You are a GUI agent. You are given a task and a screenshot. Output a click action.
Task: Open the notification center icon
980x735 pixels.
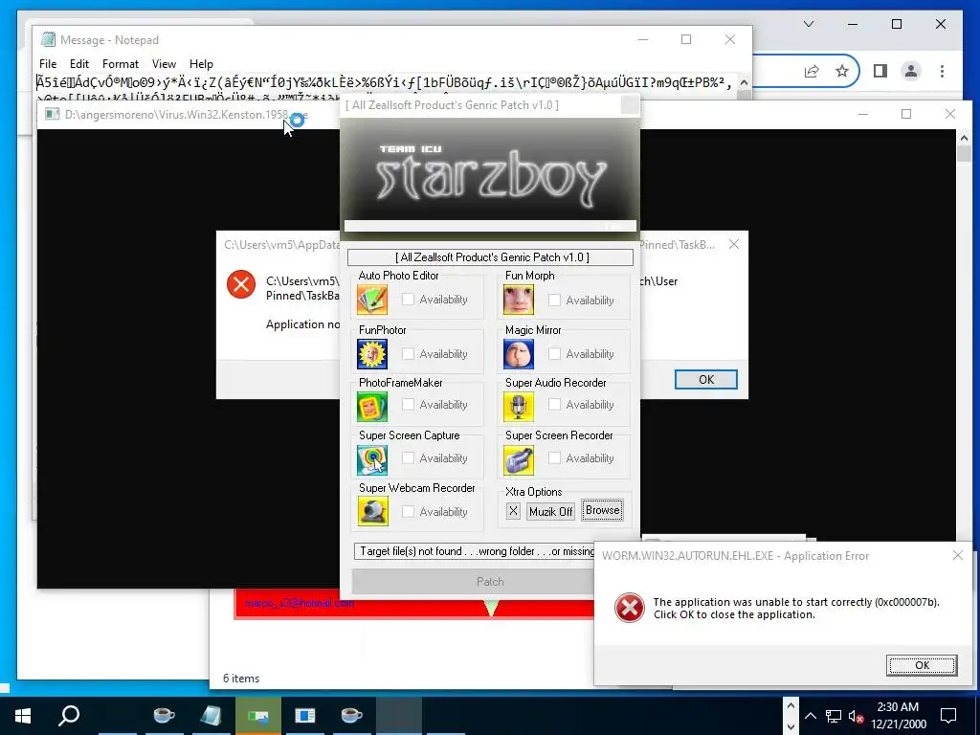[948, 715]
